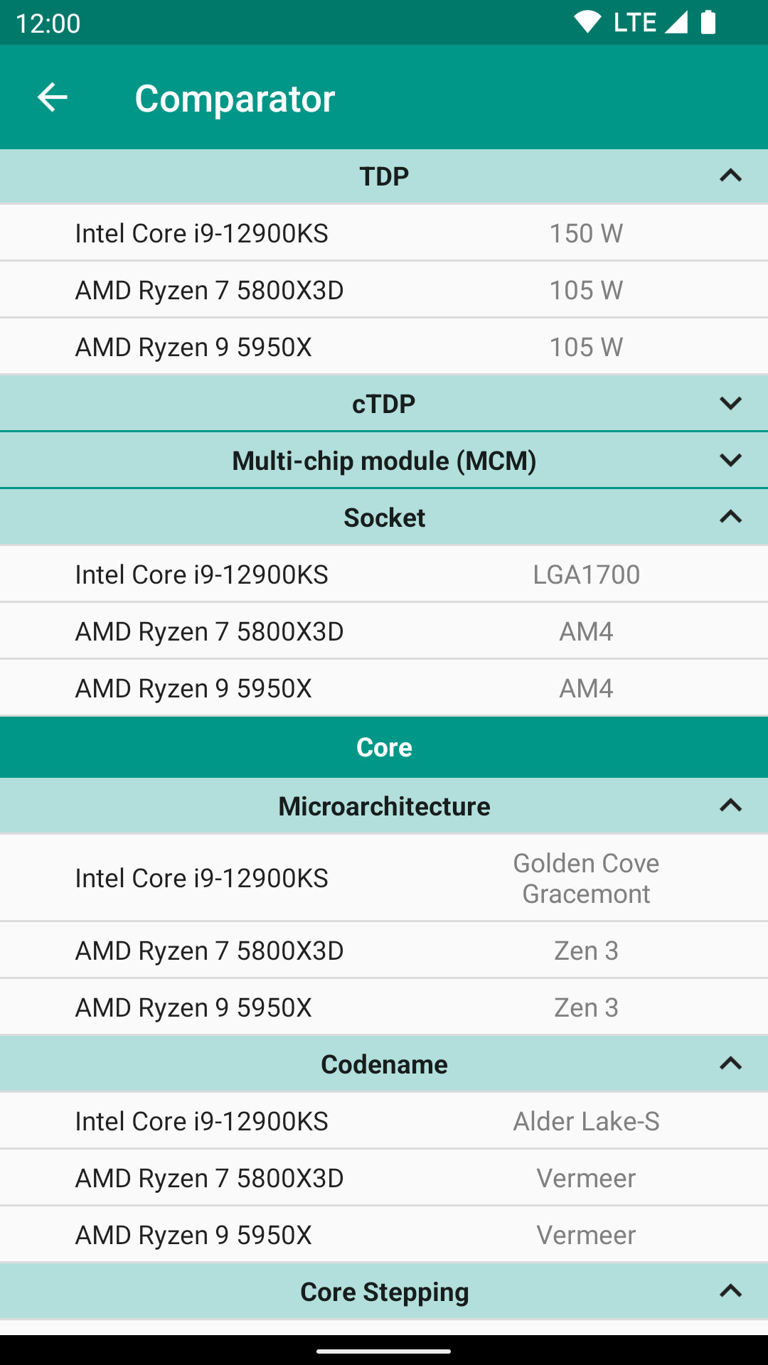Tap the Codename section header label
Image resolution: width=768 pixels, height=1365 pixels.
[384, 1064]
